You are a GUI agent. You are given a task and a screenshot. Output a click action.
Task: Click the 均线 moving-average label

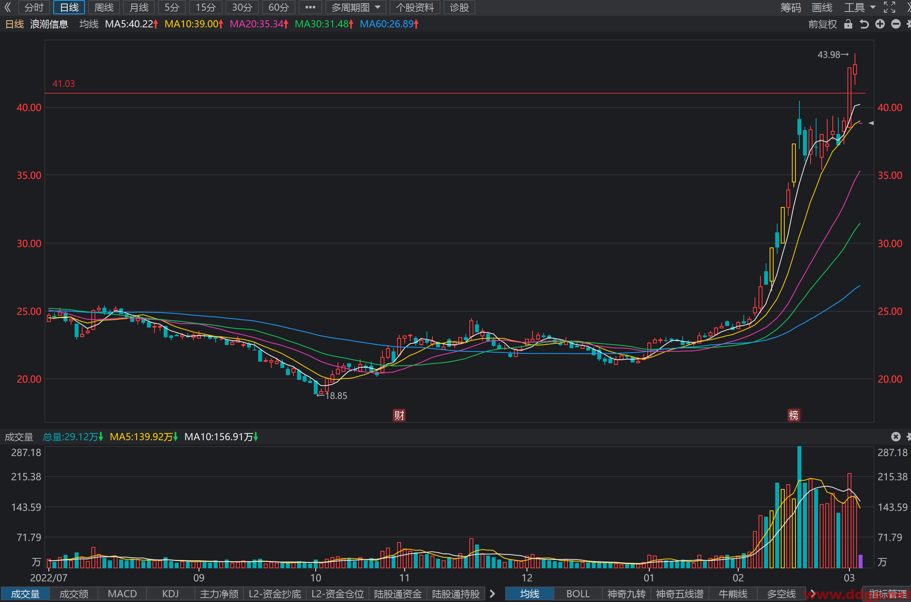tap(89, 24)
